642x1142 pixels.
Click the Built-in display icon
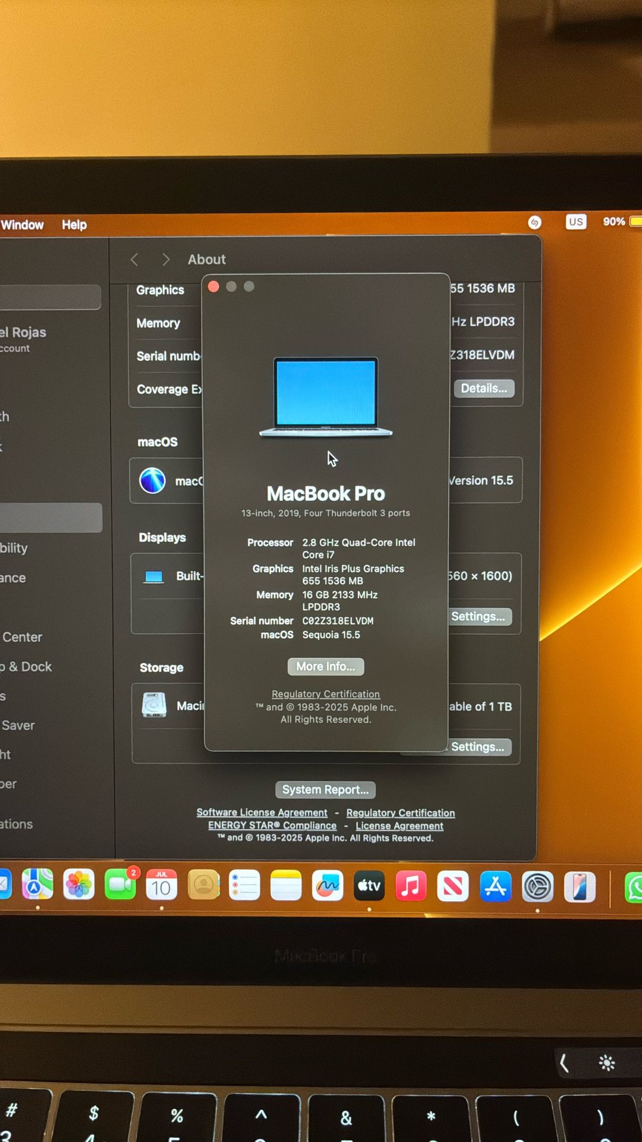(x=154, y=576)
